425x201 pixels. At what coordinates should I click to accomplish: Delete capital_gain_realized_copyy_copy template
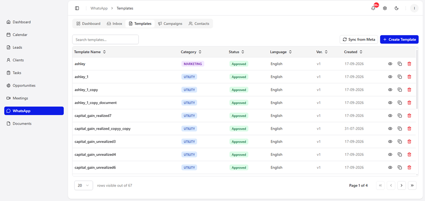tap(409, 129)
